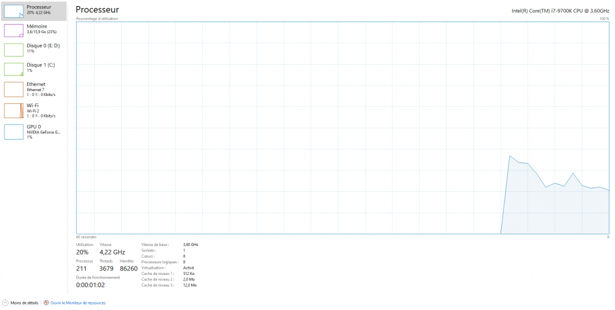Click the CPU usage graph area

343,128
